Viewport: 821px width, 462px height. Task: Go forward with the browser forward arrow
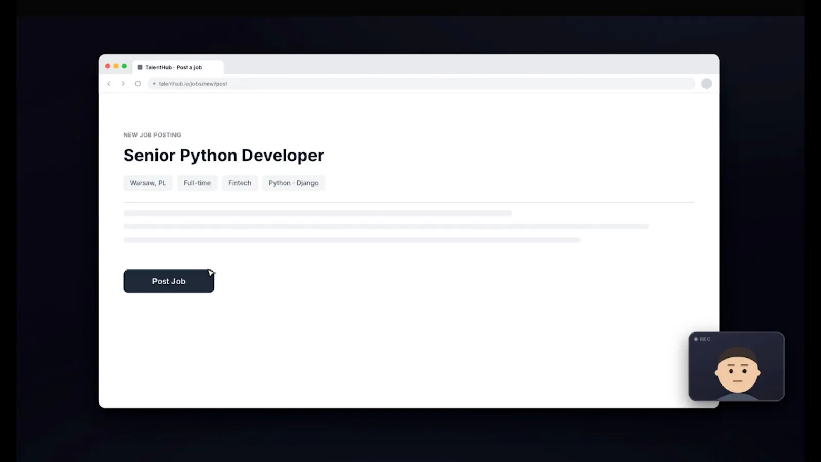pos(123,84)
